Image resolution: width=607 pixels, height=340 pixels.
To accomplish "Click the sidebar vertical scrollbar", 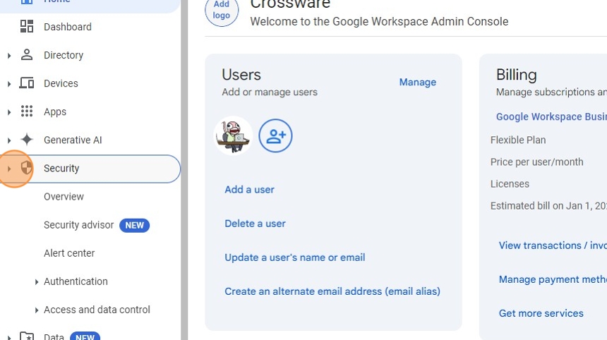I will tap(184, 170).
